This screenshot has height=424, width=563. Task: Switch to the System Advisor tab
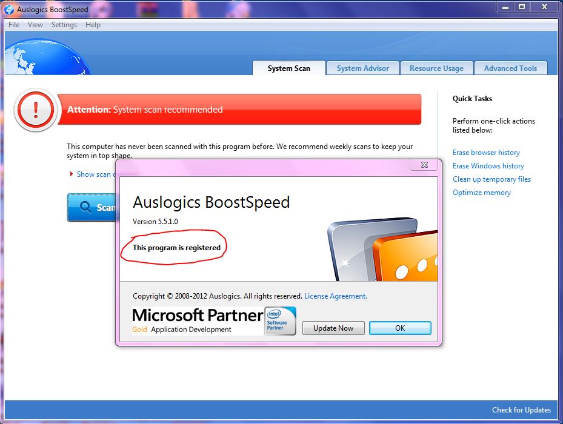click(362, 68)
